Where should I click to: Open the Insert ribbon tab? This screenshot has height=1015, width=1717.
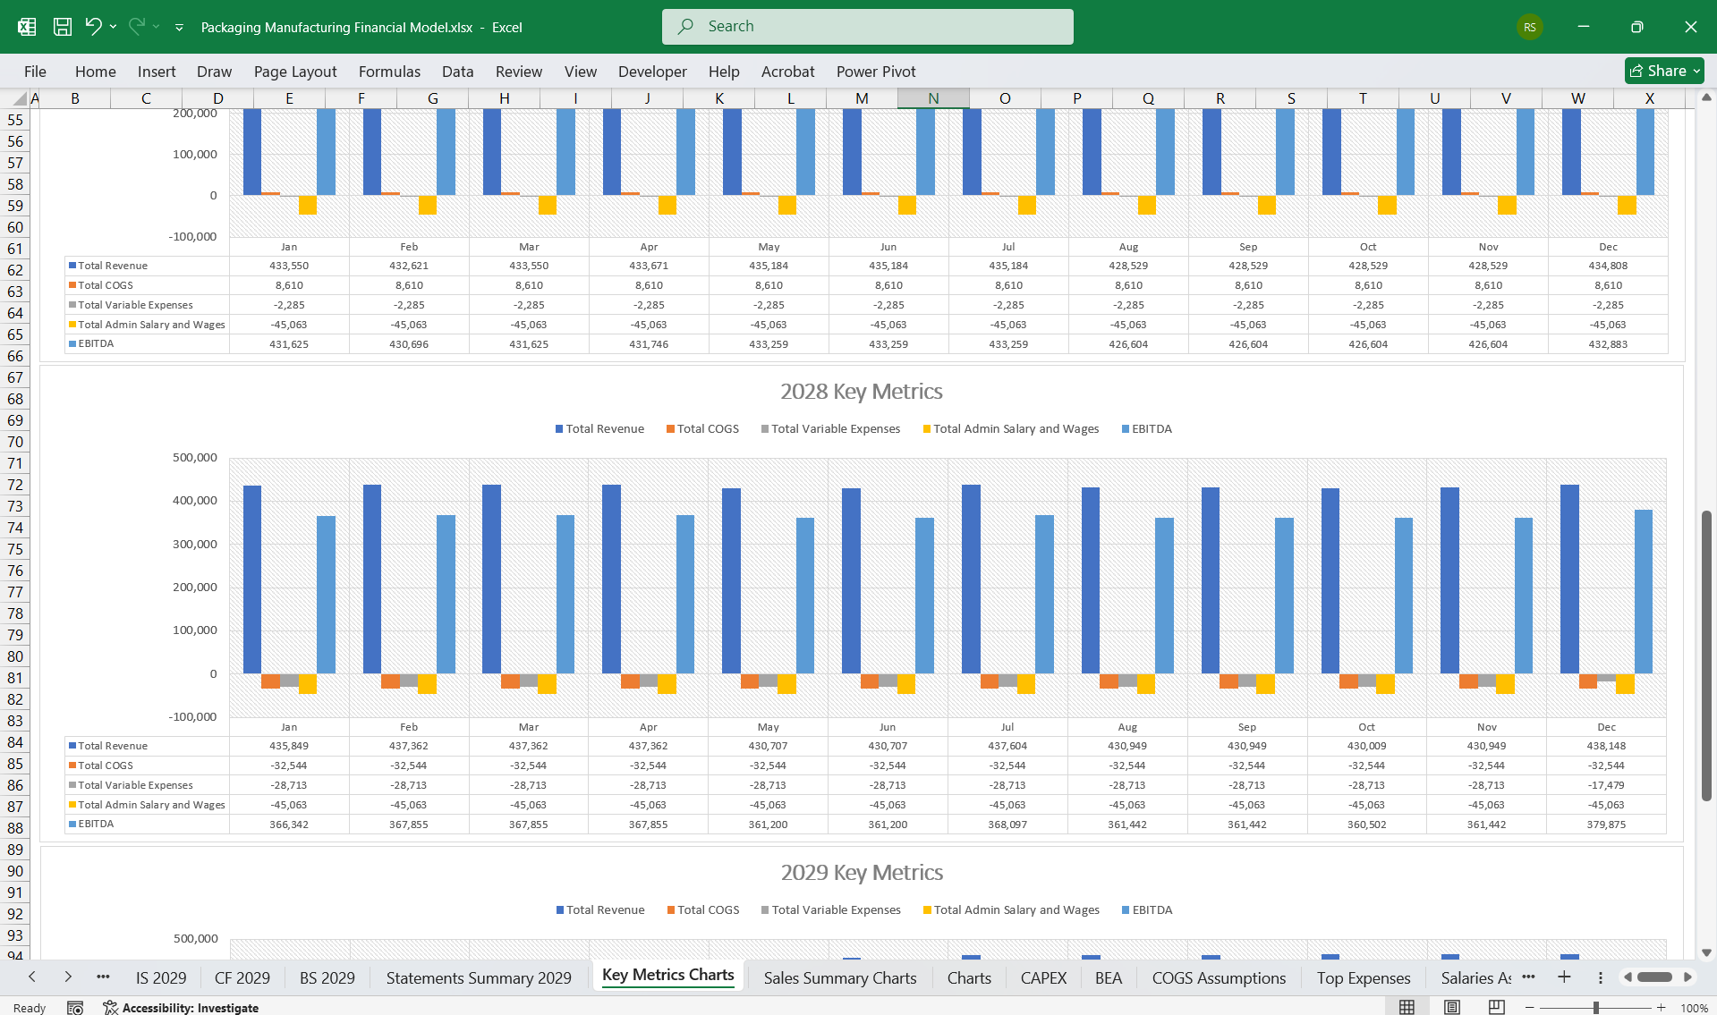157,72
